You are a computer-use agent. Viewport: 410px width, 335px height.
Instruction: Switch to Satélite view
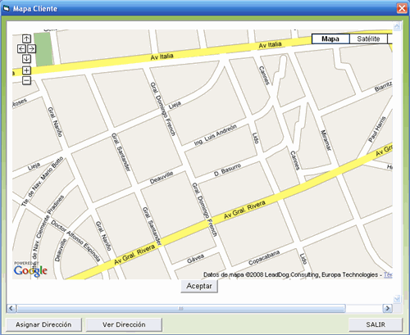368,38
